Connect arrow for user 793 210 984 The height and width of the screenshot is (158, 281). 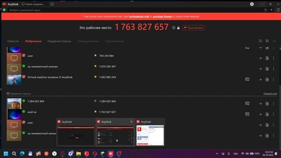tap(260, 58)
